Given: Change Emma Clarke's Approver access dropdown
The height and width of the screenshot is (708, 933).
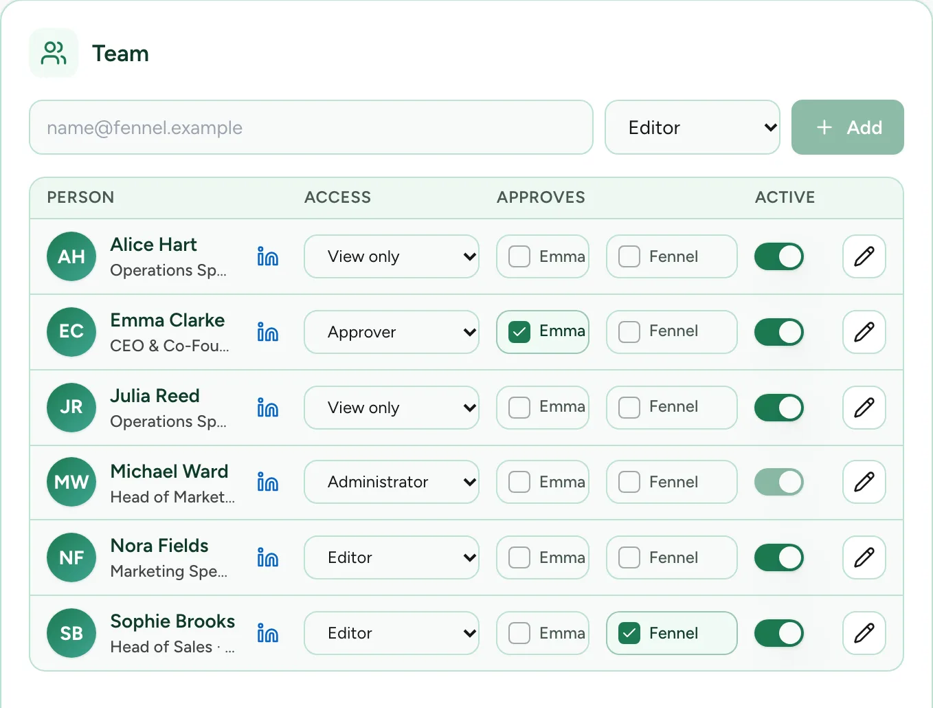Looking at the screenshot, I should tap(392, 332).
